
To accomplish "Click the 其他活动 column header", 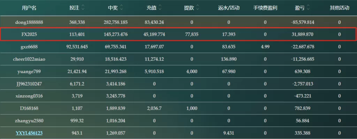I will click(340, 8).
